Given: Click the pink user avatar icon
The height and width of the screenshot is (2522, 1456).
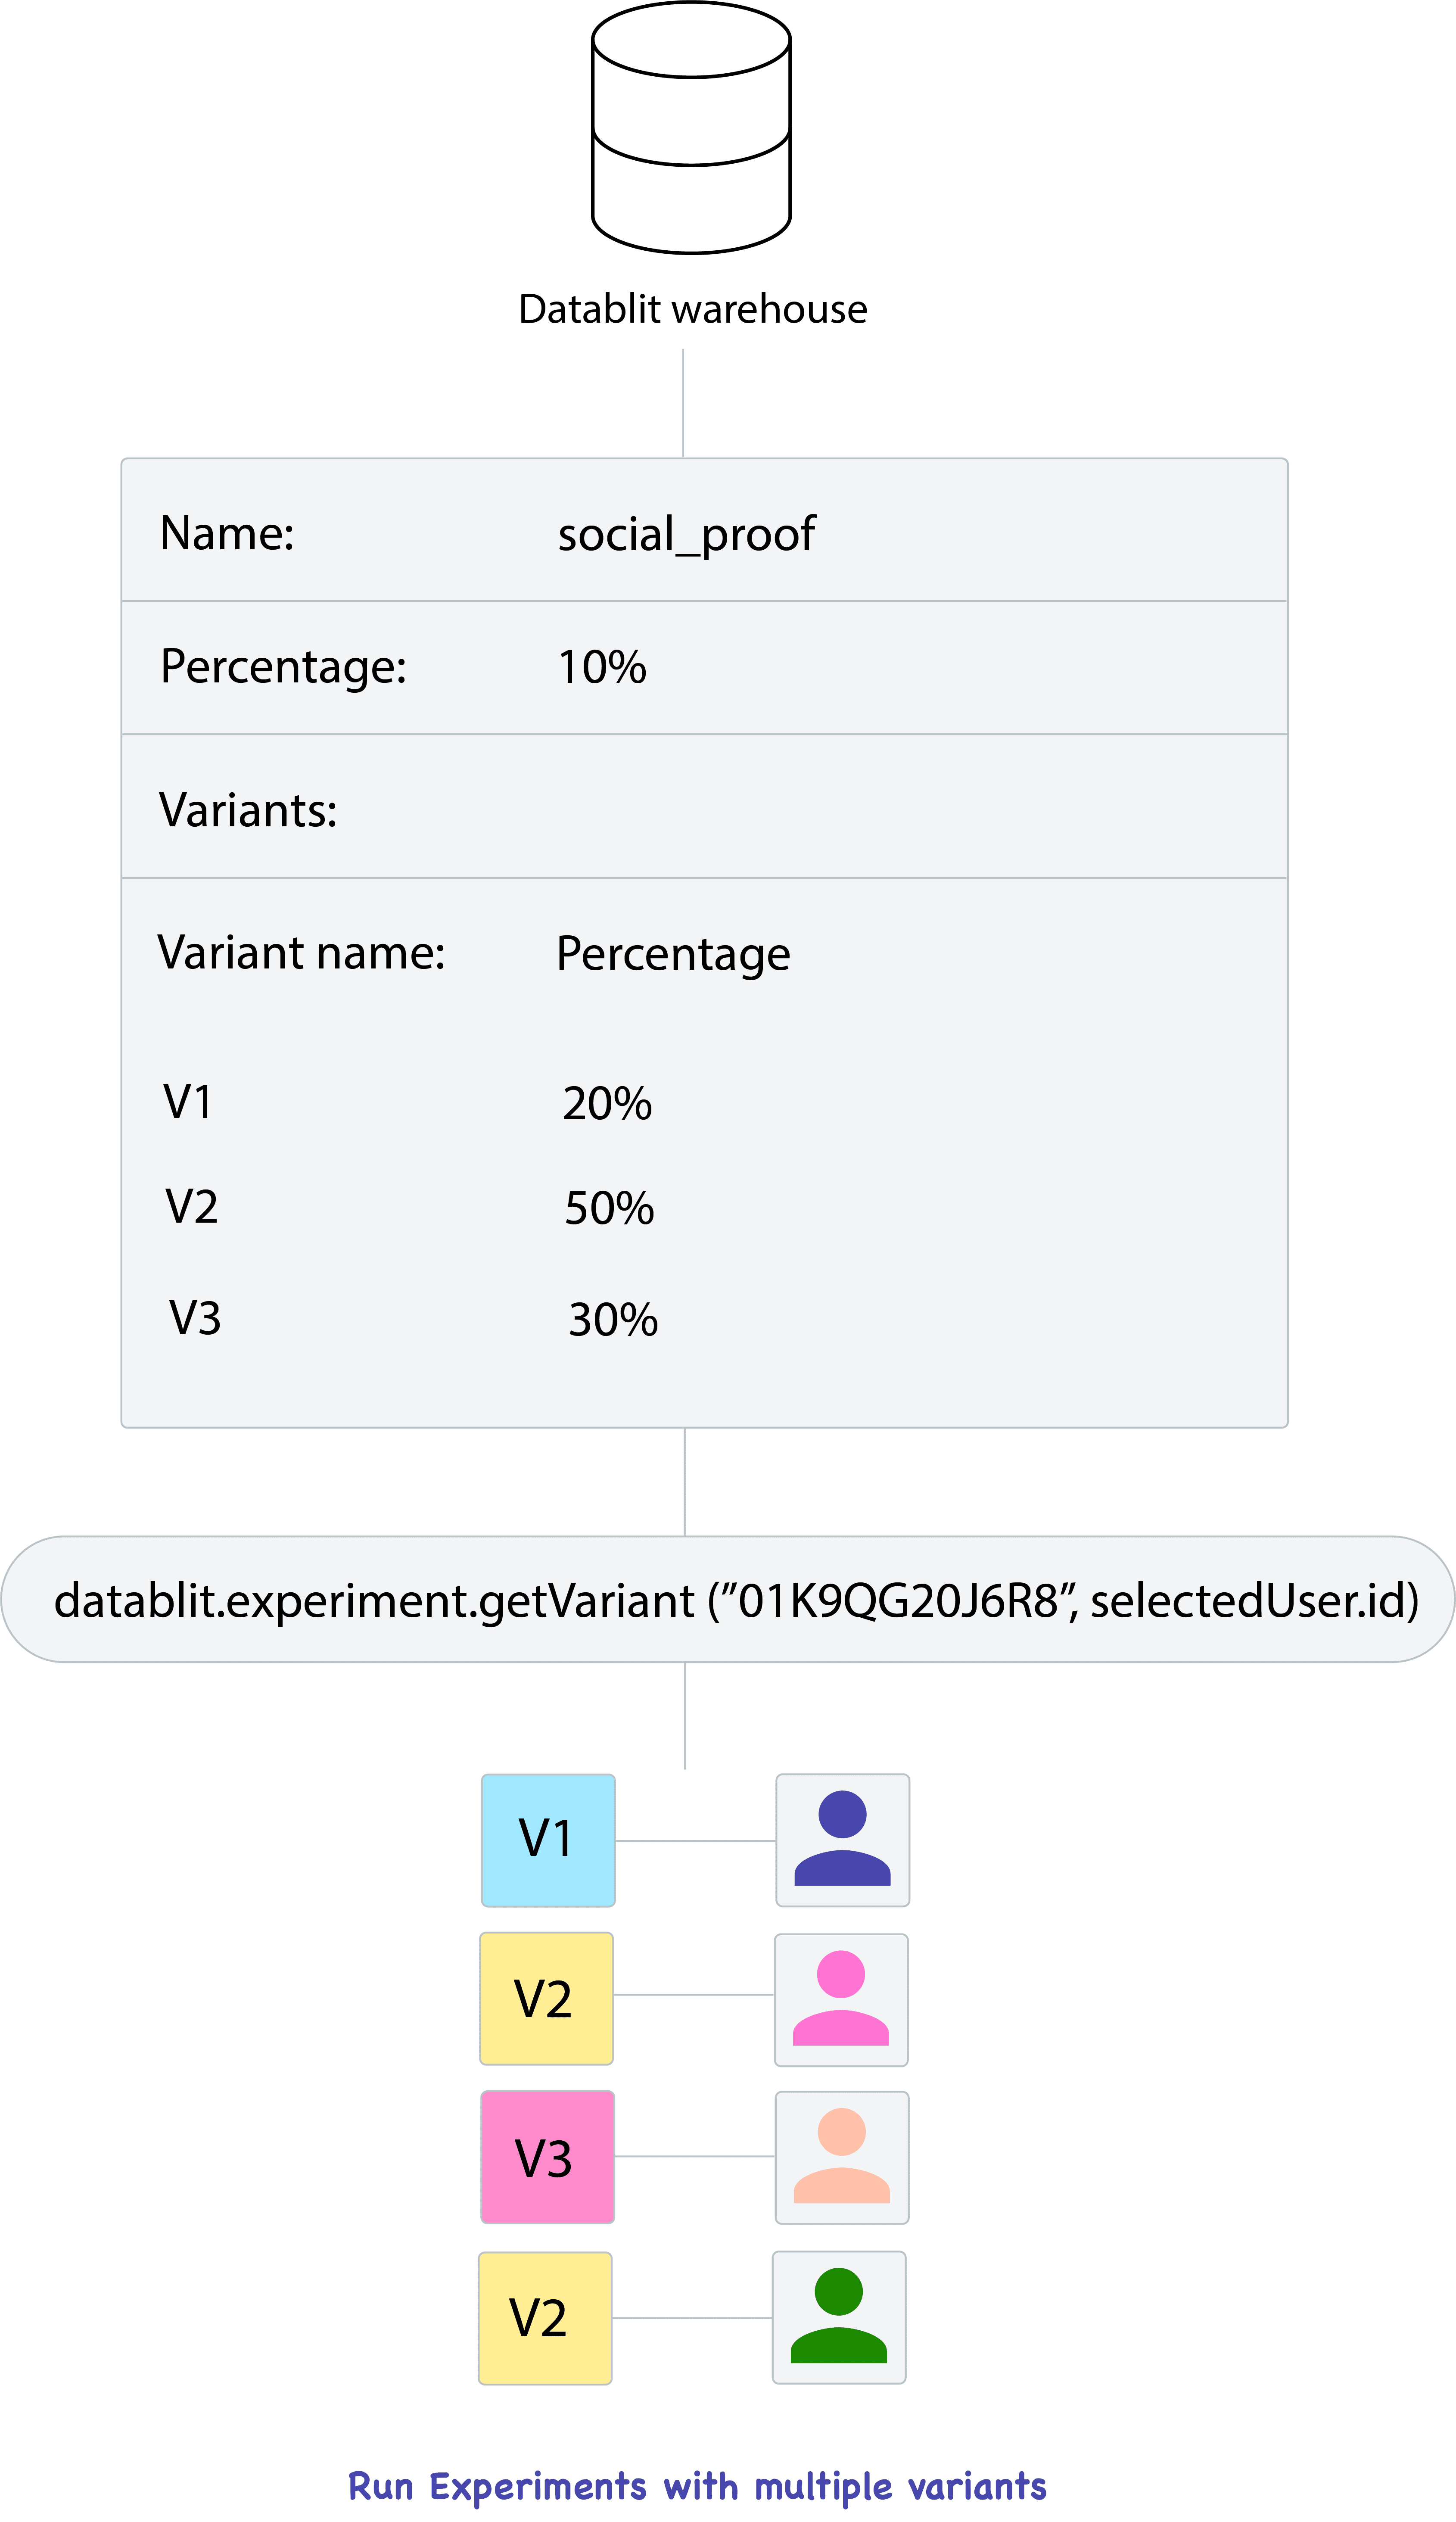Looking at the screenshot, I should click(x=841, y=1999).
